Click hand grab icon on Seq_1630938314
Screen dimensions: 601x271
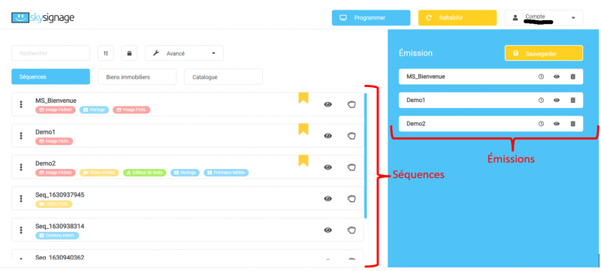(352, 230)
